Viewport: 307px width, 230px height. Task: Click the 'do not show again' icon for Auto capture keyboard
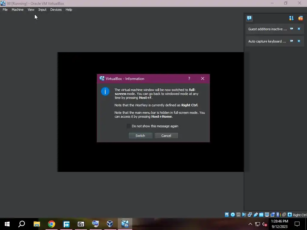(x=291, y=41)
